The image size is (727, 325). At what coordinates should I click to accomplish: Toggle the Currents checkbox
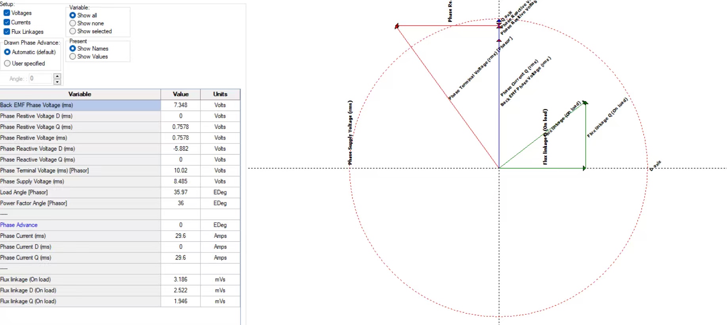coord(7,23)
